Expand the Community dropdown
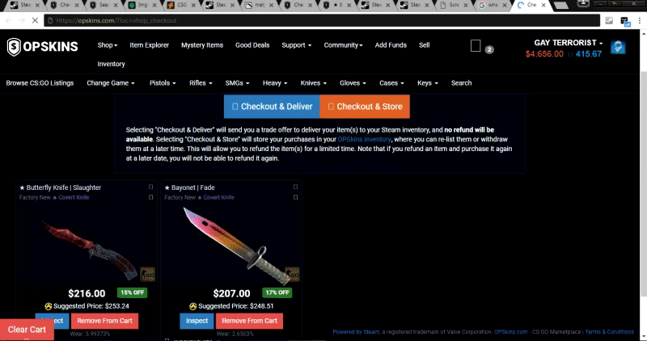The width and height of the screenshot is (647, 341). (x=343, y=45)
